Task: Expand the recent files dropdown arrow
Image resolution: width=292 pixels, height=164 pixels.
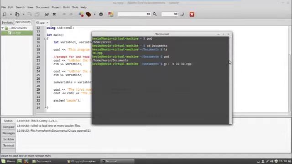Action: click(23, 14)
